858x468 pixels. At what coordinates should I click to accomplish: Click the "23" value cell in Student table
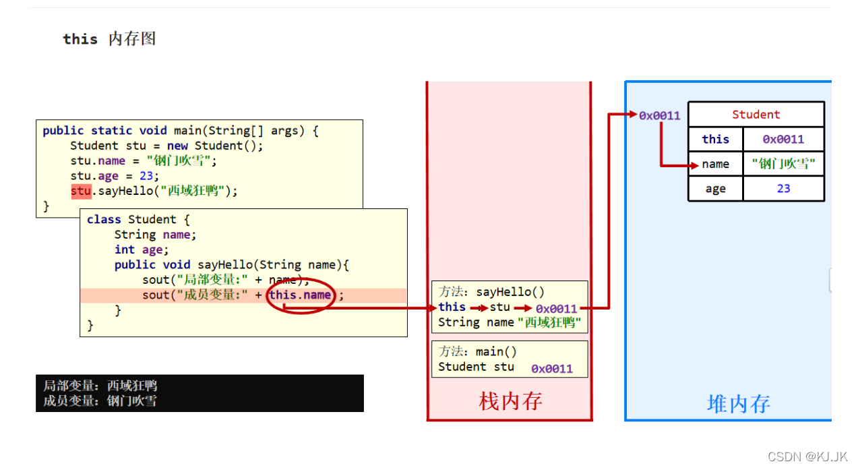(x=783, y=189)
